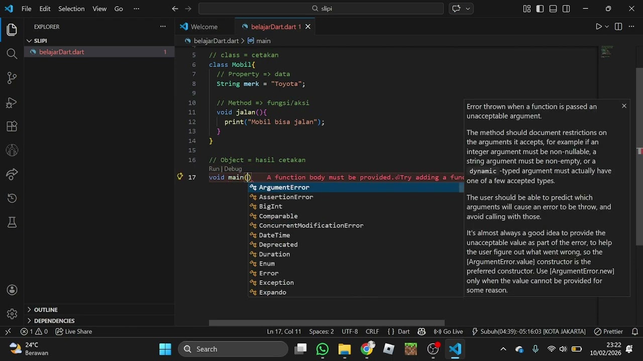The width and height of the screenshot is (643, 361).
Task: Click the Run Dart file play button
Action: coord(598,27)
